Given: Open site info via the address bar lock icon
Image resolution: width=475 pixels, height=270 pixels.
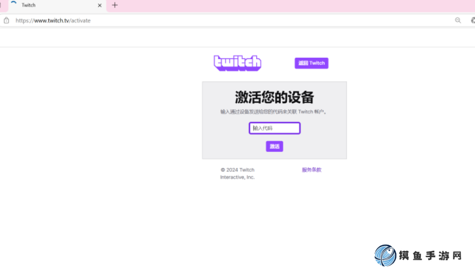Looking at the screenshot, I should tap(6, 20).
